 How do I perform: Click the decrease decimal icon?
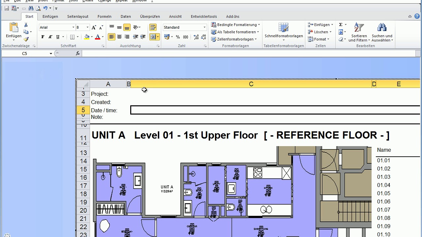[x=203, y=37]
